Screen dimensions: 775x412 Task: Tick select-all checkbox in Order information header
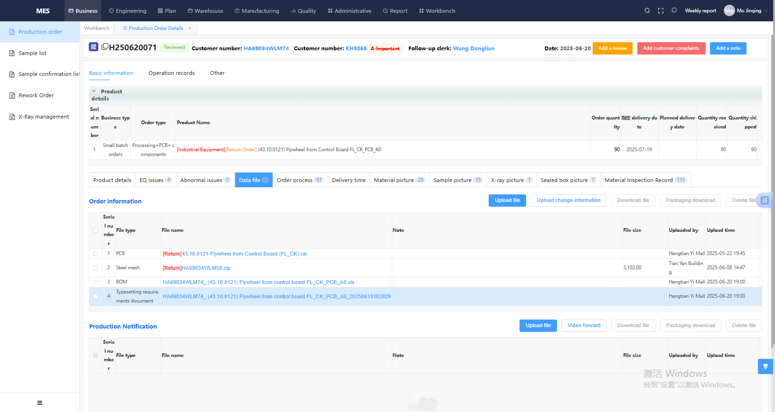[95, 230]
